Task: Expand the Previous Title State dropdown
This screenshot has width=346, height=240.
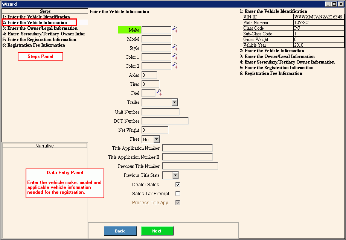Action: point(175,175)
